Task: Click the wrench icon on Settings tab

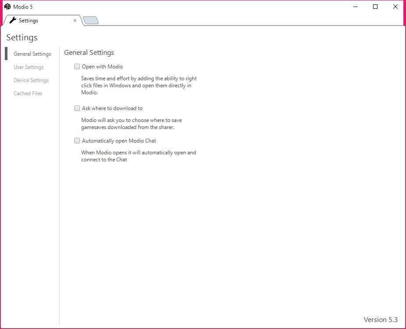Action: click(x=13, y=20)
